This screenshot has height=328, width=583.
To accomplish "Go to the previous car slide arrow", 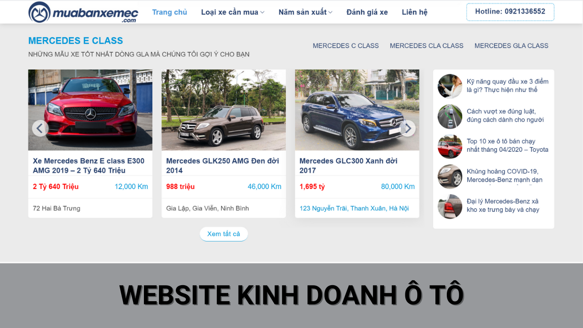I will (x=40, y=128).
